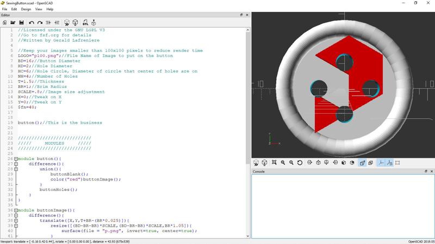Click the '$fn=40;' line
The width and height of the screenshot is (435, 244).
click(27, 107)
